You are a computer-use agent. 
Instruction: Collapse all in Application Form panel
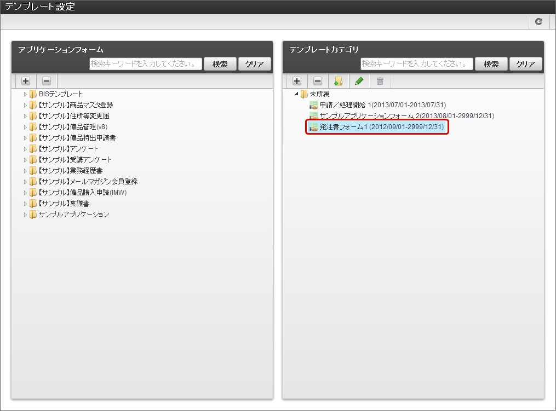coord(47,81)
